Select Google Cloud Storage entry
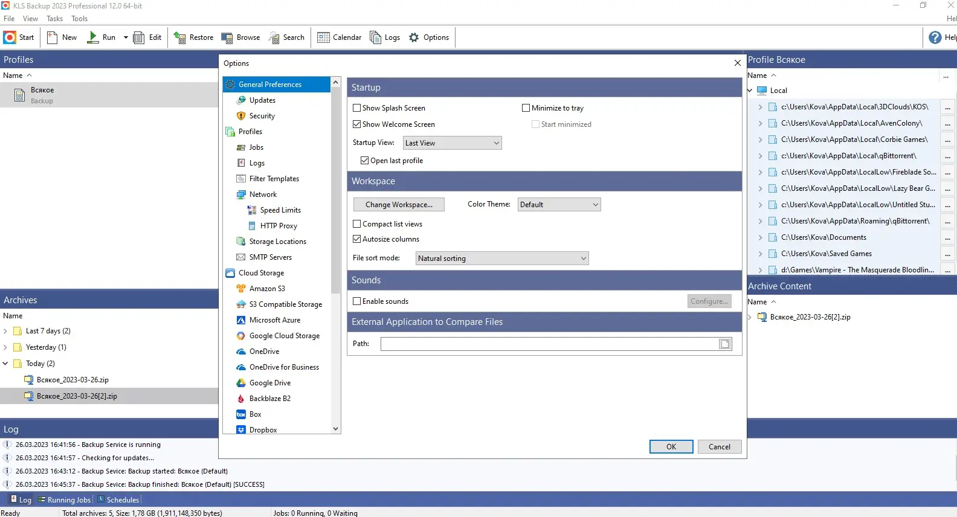957x517 pixels. click(284, 336)
